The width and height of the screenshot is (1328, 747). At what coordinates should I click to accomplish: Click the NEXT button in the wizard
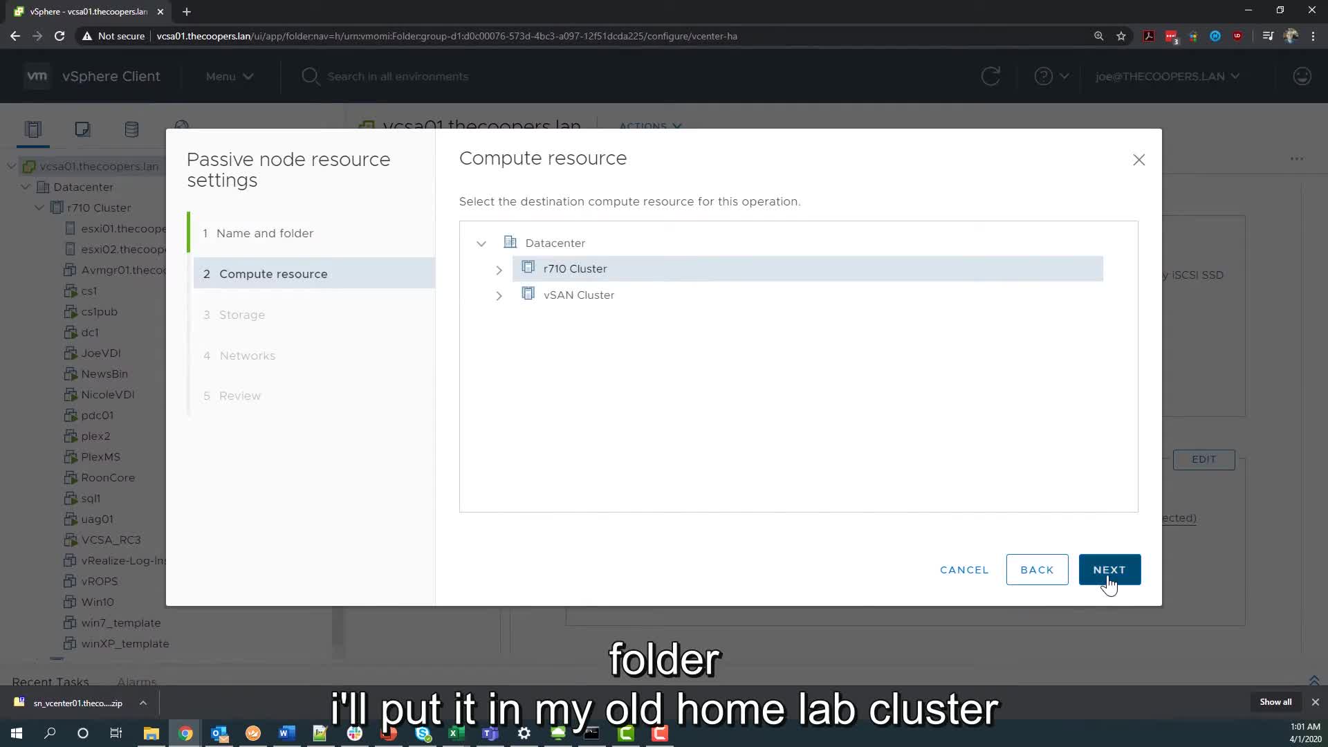(x=1109, y=569)
